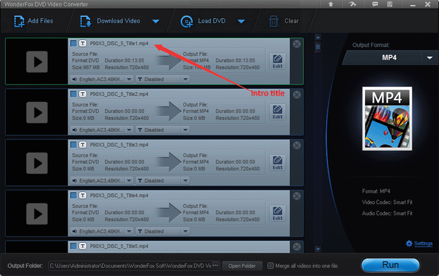This screenshot has height=276, width=439.
Task: Play preview of Title1.mp4
Action: (x=37, y=62)
